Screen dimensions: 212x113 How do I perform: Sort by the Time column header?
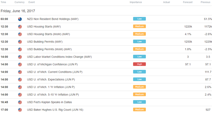(3, 2)
